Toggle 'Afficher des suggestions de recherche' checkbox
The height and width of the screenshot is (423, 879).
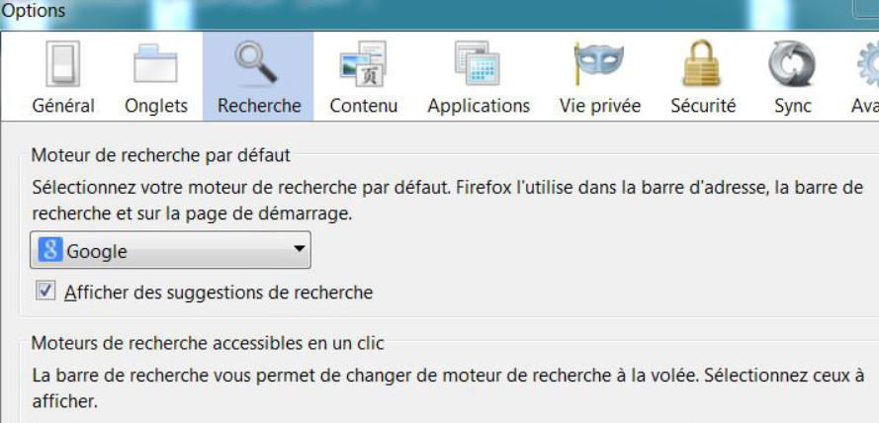point(45,292)
